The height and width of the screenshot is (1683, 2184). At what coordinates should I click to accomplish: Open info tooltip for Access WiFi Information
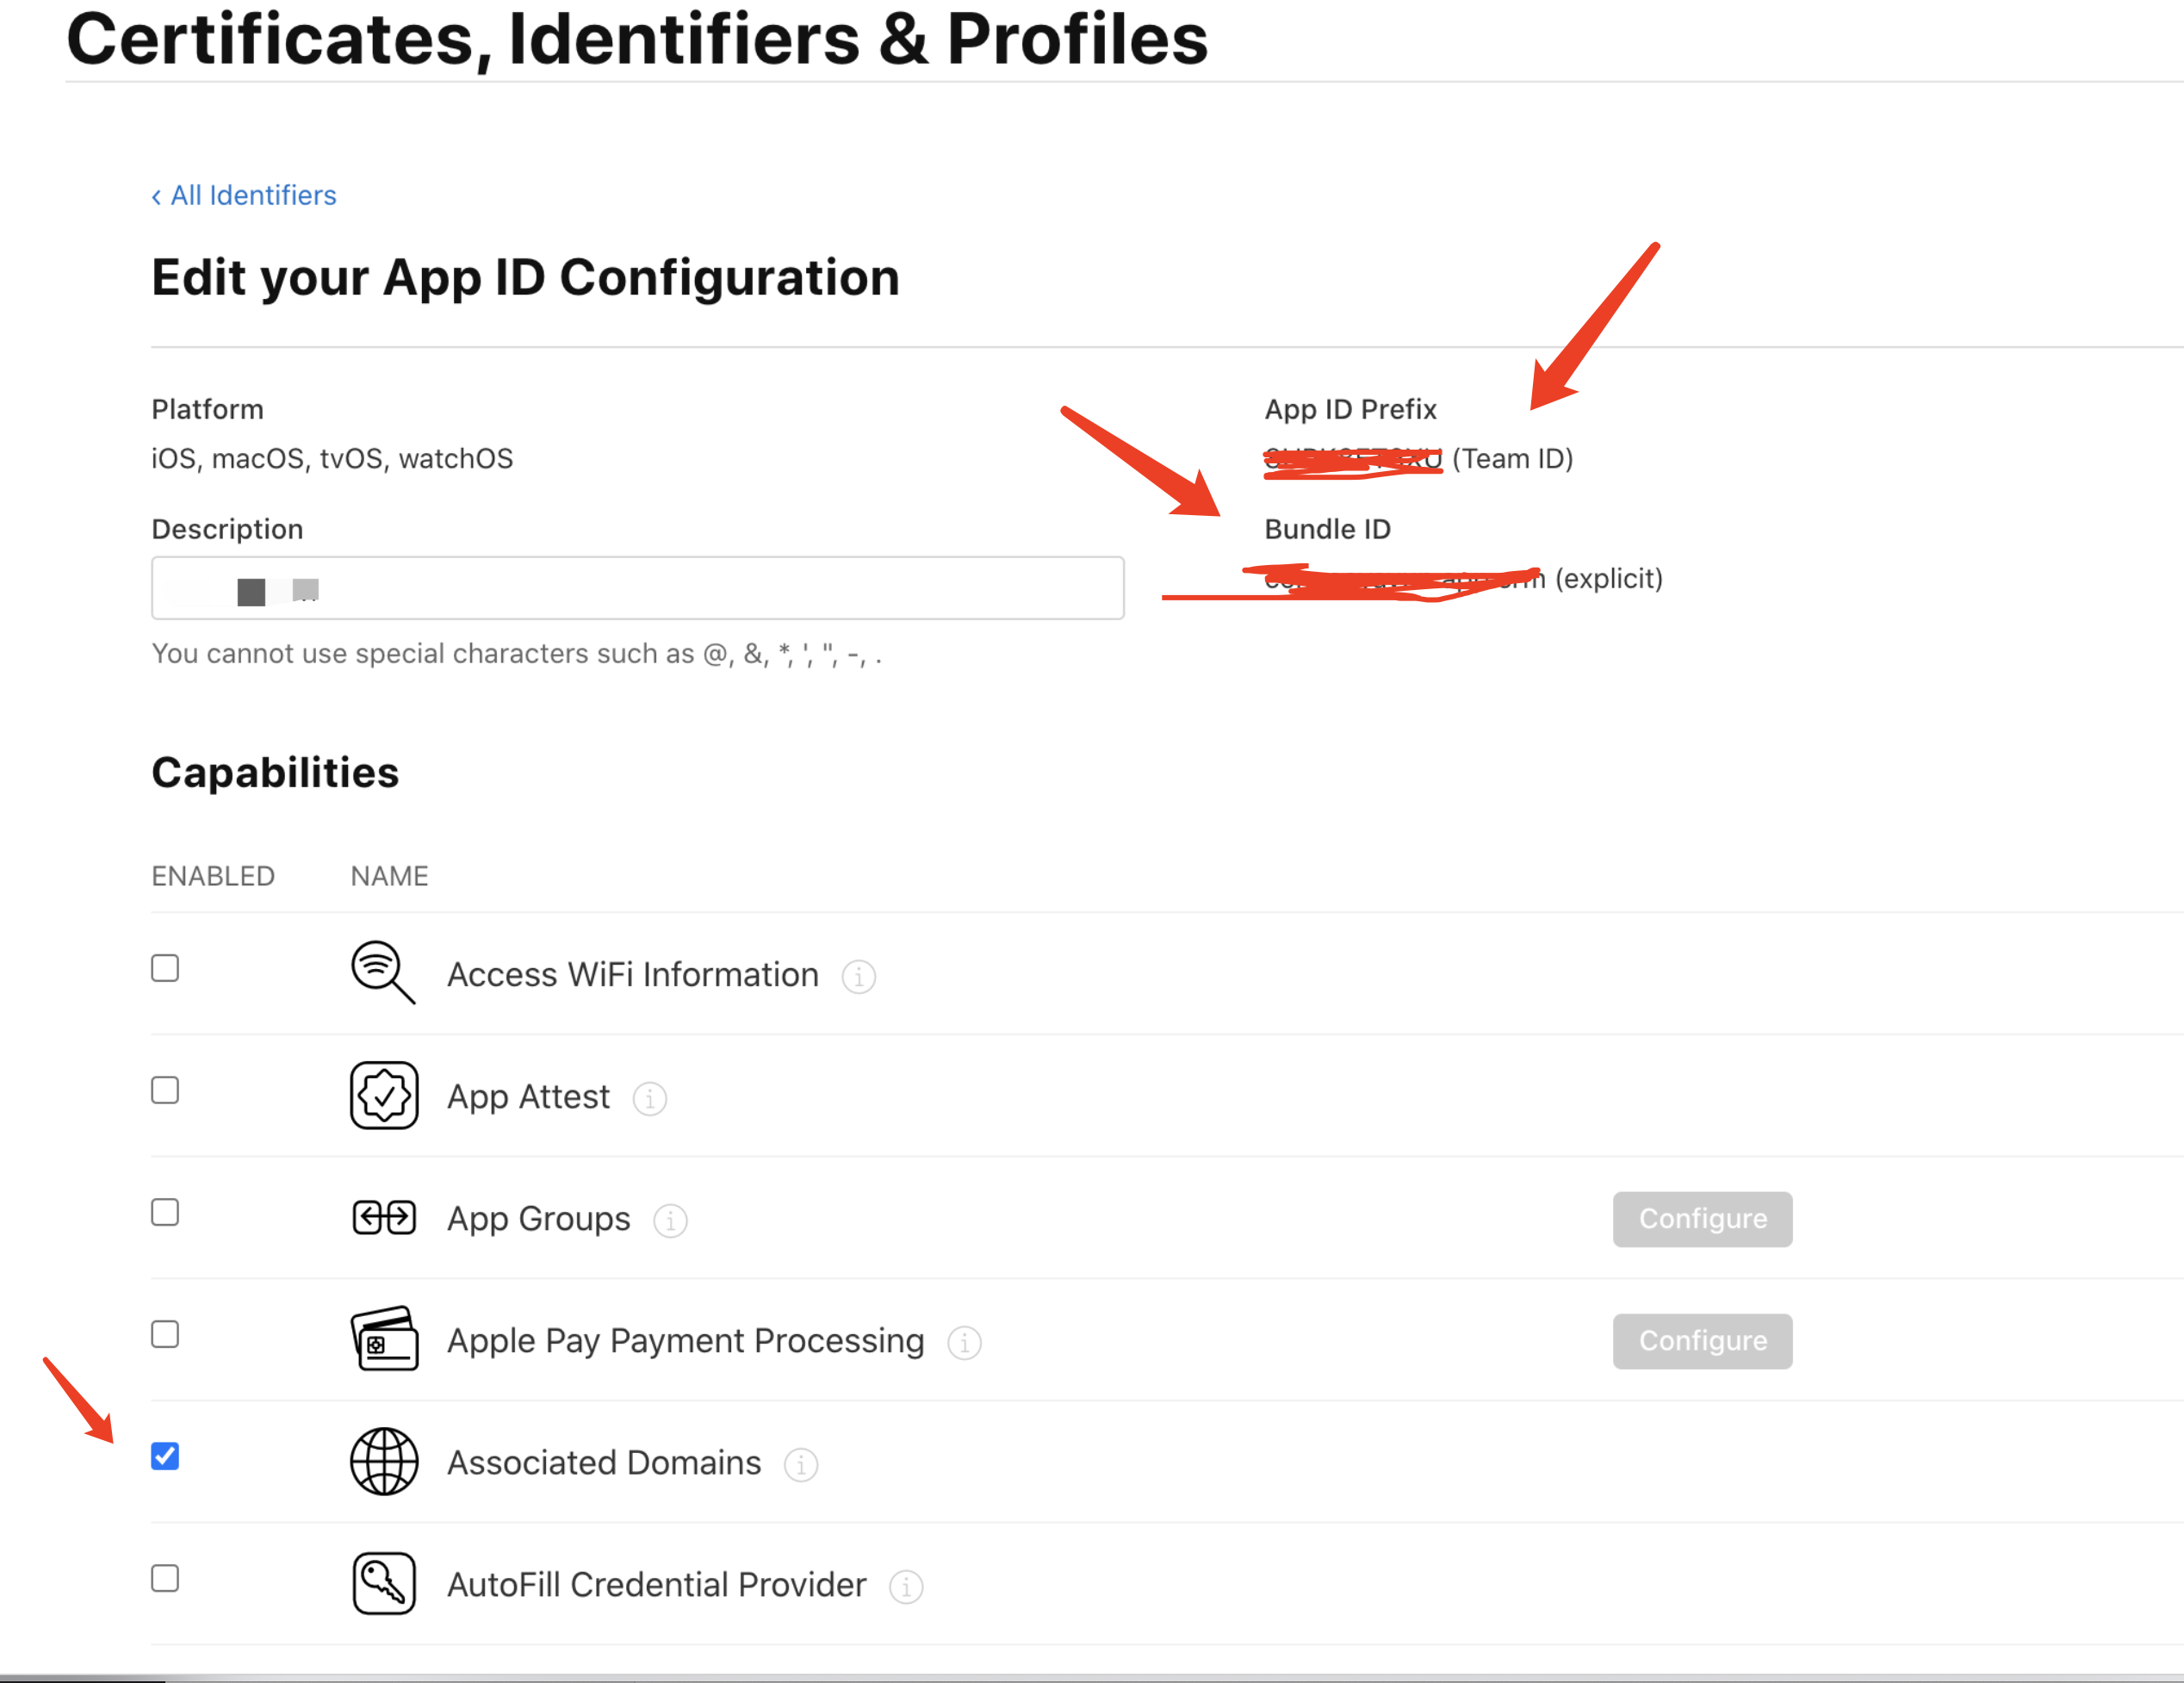click(859, 977)
